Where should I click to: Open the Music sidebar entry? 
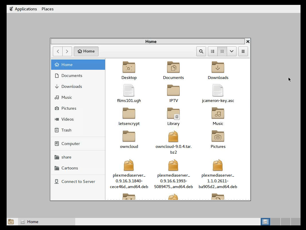(x=67, y=97)
